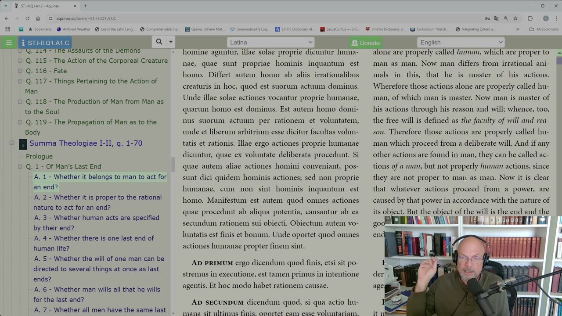The width and height of the screenshot is (562, 316).
Task: Select Q. 116 - Fate
Action: (46, 71)
